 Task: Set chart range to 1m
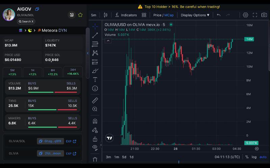116,157
